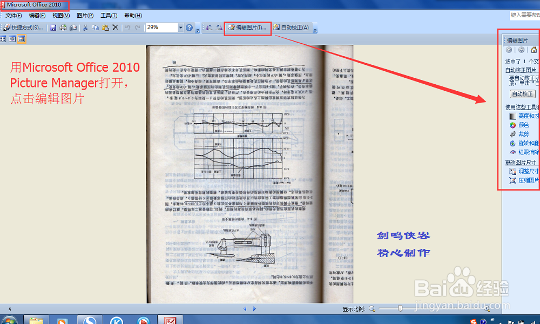Open File Explorer folder on taskbar

coord(36,320)
